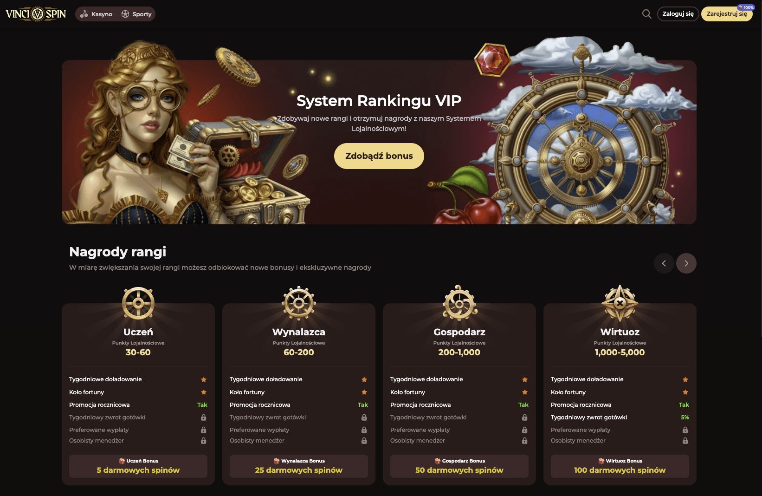Image resolution: width=762 pixels, height=496 pixels.
Task: Click Wirtuoz's Osobisty menedżer lock icon
Action: tap(685, 441)
